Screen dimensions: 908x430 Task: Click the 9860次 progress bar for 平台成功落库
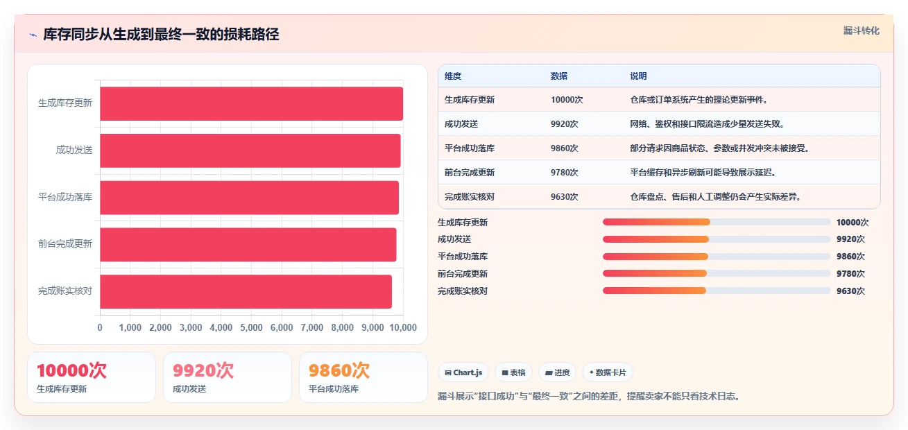[x=717, y=257]
